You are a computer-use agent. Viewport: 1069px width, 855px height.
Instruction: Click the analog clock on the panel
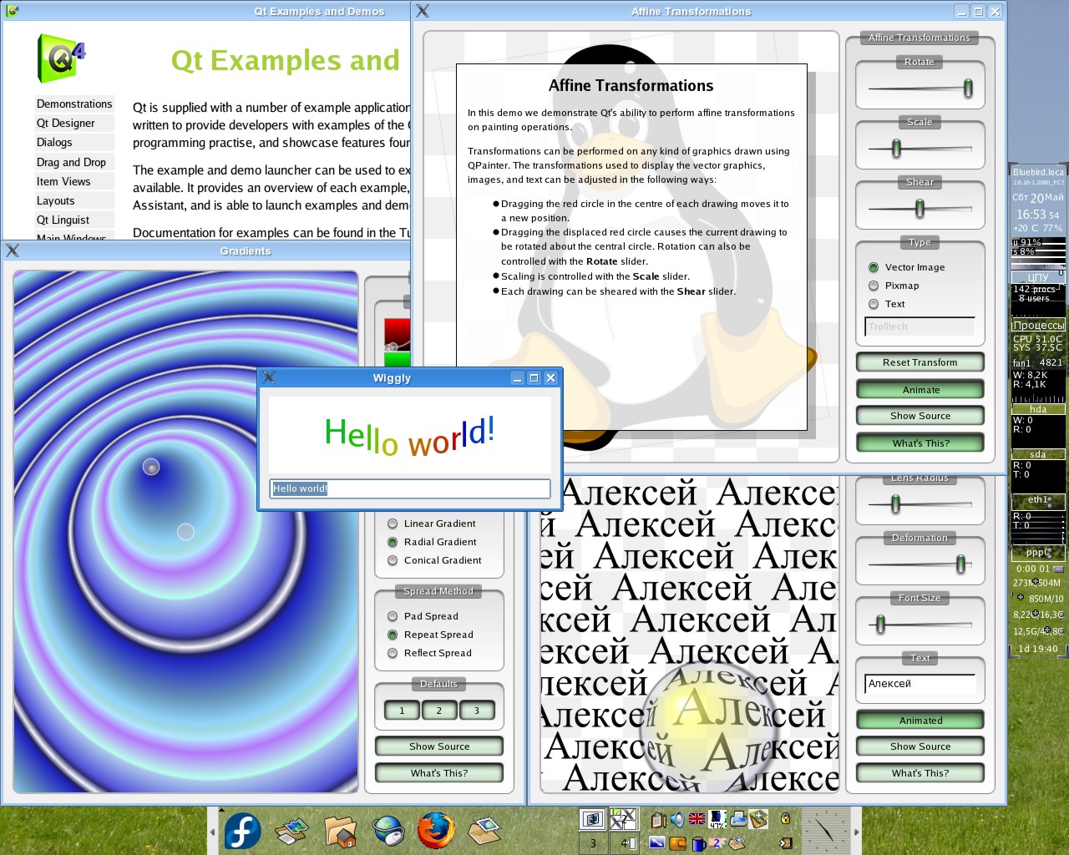pyautogui.click(x=826, y=830)
